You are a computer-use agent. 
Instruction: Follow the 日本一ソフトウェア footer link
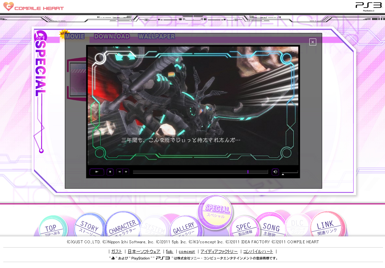click(144, 252)
